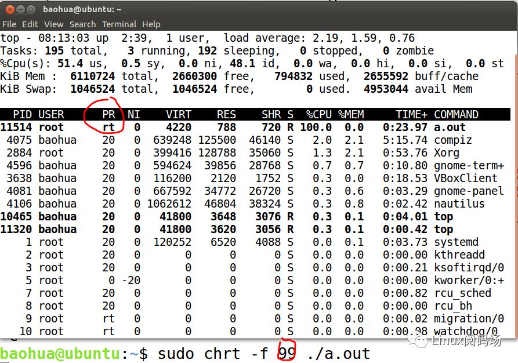518x363 pixels.
Task: Click the PID column header
Action: (22, 114)
